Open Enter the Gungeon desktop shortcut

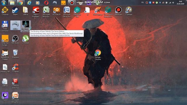(5, 41)
